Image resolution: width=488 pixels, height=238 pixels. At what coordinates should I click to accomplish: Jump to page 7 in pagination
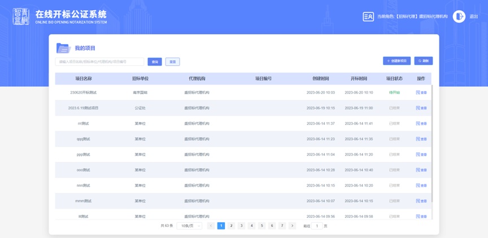[282, 226]
